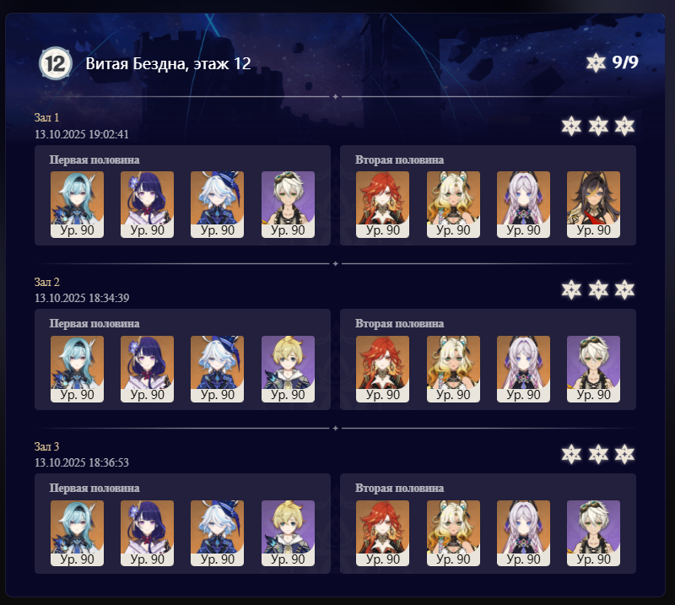Click red-haired character in Зал 1 second half
The height and width of the screenshot is (605, 675).
pyautogui.click(x=383, y=204)
